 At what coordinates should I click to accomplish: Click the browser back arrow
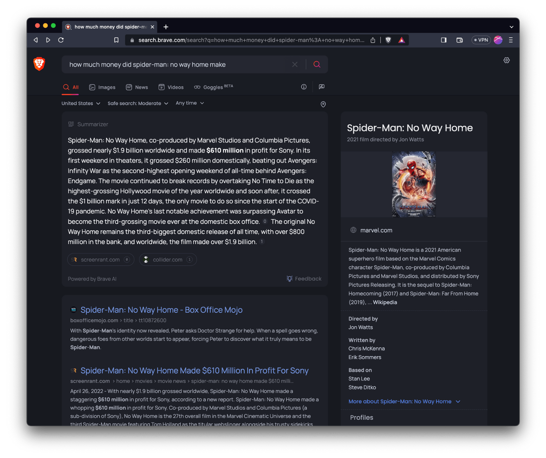pos(36,40)
